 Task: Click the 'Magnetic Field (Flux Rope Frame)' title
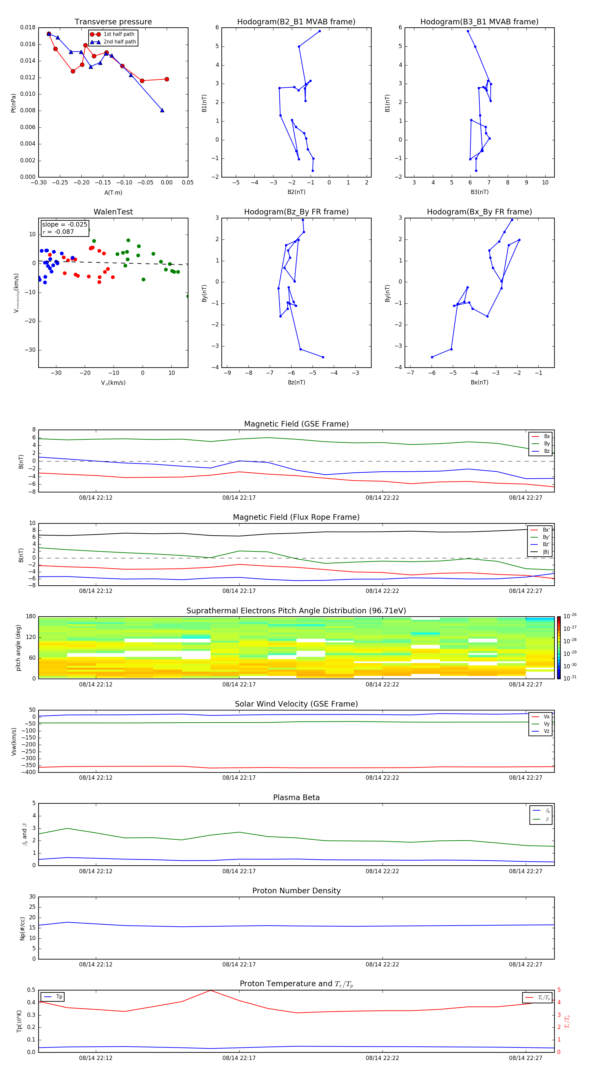click(x=296, y=517)
